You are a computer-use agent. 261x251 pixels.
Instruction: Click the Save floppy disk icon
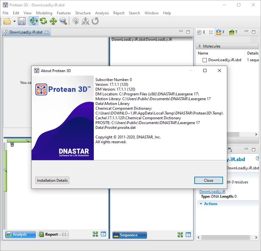(x=22, y=21)
